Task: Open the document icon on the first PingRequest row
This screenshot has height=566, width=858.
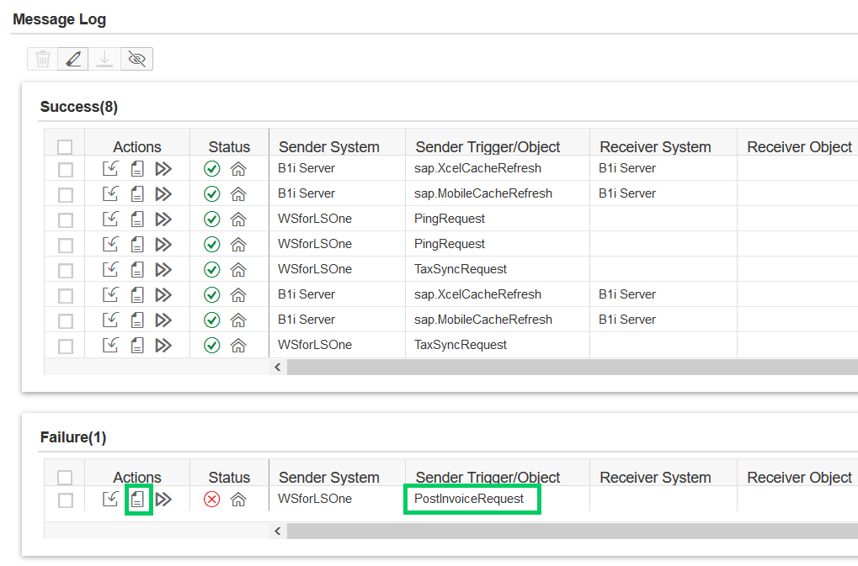Action: pyautogui.click(x=137, y=218)
